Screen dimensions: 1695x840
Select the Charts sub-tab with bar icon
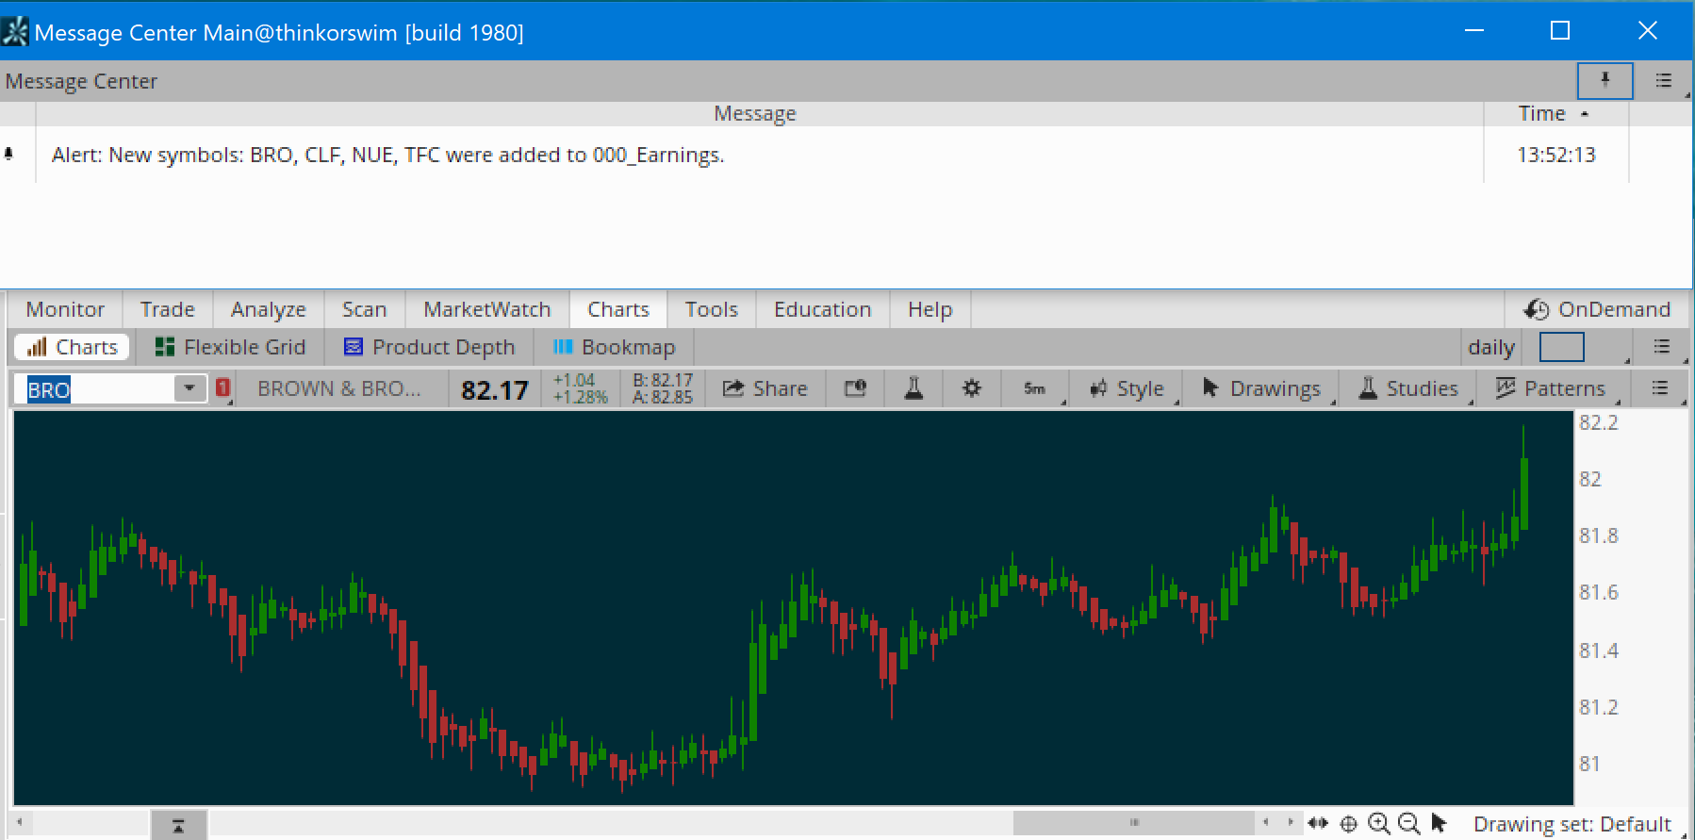tap(73, 347)
